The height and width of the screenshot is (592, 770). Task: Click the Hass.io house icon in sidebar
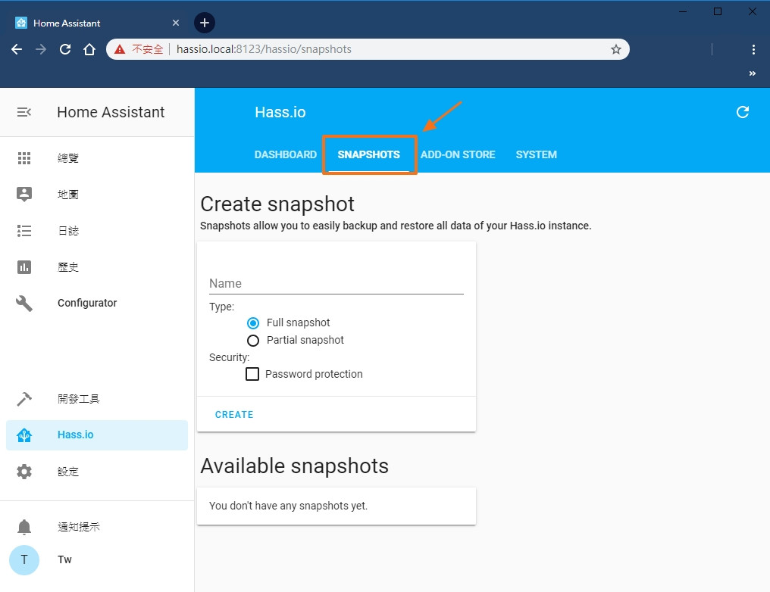(x=24, y=435)
